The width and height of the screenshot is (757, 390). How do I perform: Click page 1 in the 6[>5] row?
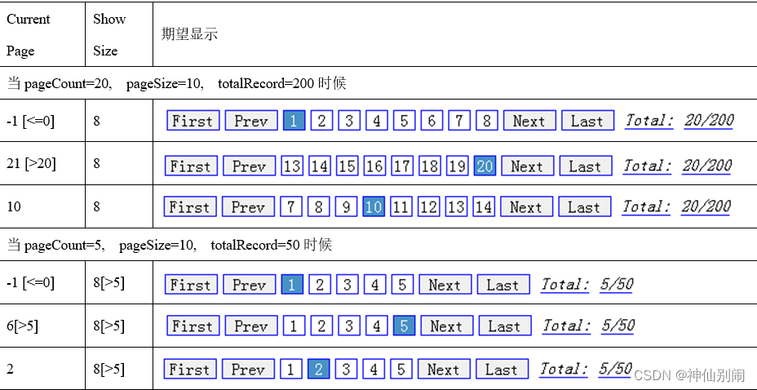click(294, 326)
